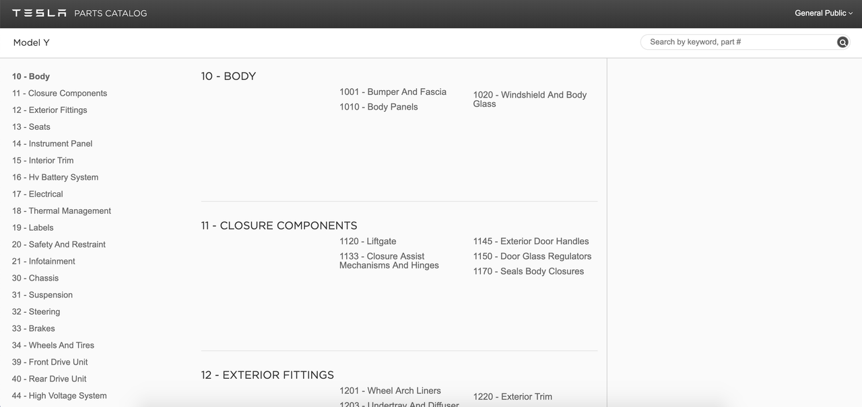Select 44 - High Voltage System
This screenshot has width=862, height=407.
point(60,396)
